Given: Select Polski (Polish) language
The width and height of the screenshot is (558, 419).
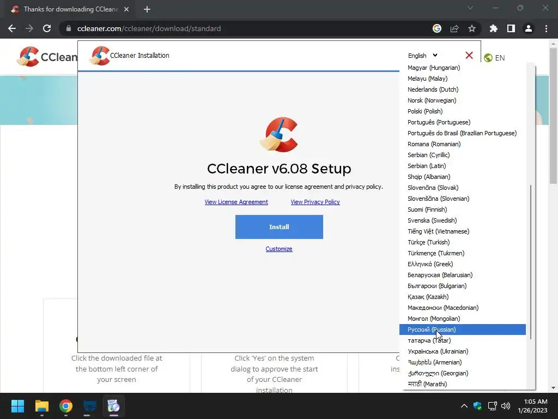Looking at the screenshot, I should (462, 111).
